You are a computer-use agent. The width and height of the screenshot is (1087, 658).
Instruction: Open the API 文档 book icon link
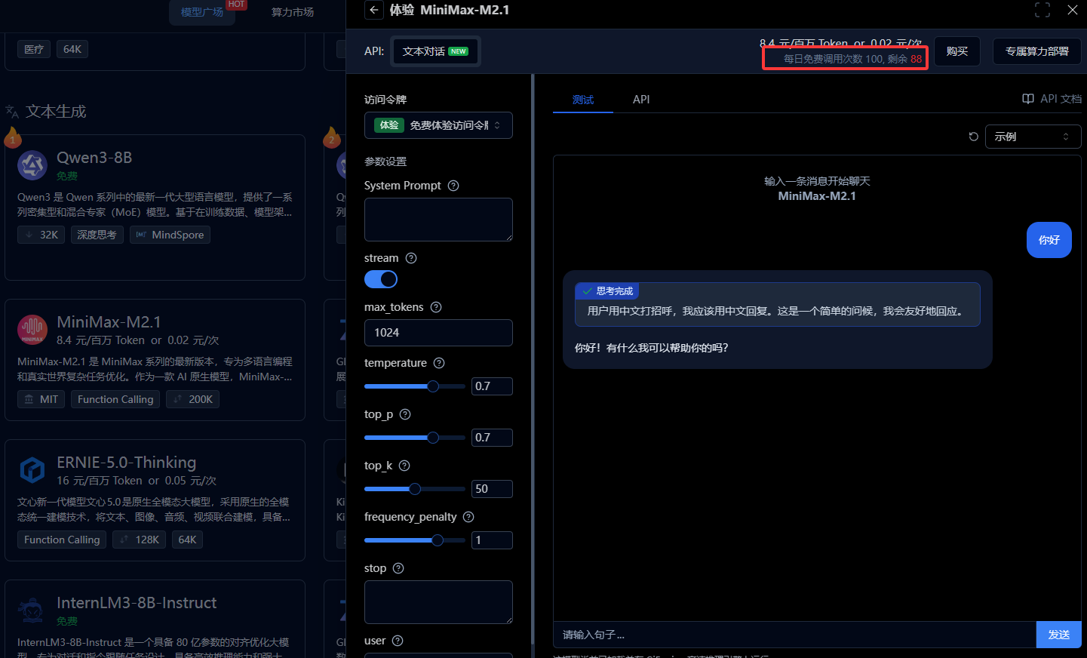(x=1027, y=99)
